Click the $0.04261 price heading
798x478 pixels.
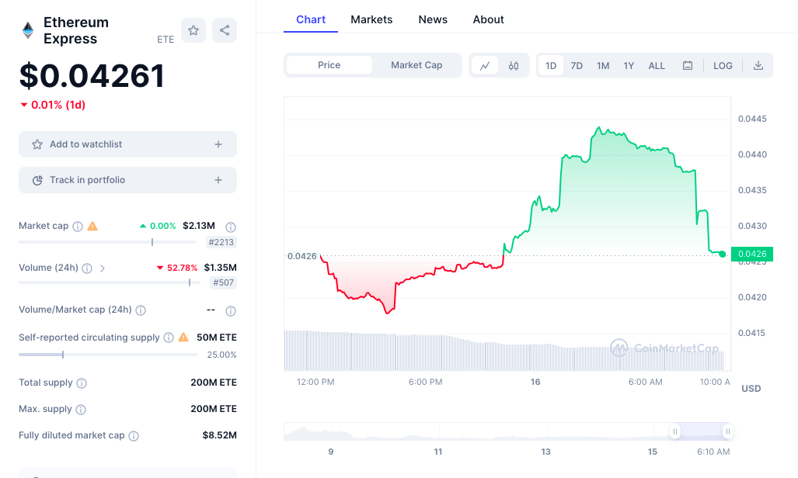pos(92,76)
